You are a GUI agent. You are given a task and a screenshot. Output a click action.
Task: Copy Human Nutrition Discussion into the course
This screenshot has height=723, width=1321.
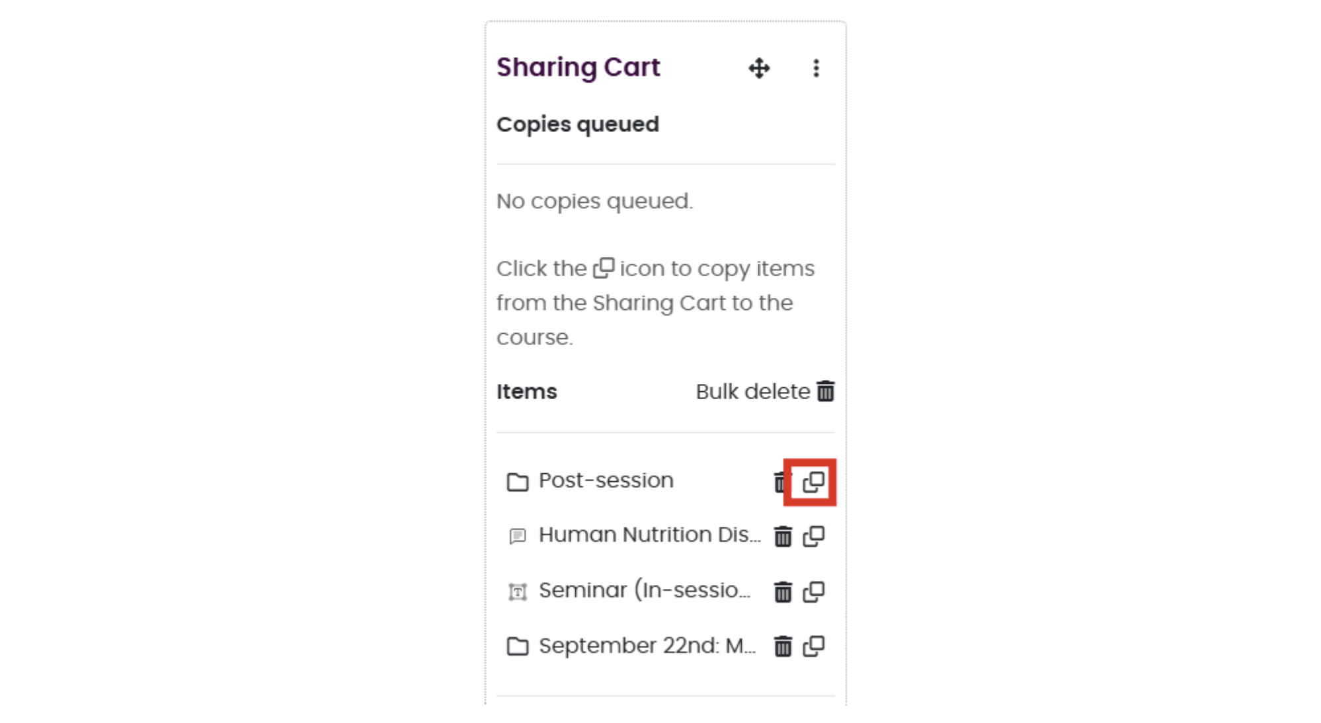pos(814,536)
